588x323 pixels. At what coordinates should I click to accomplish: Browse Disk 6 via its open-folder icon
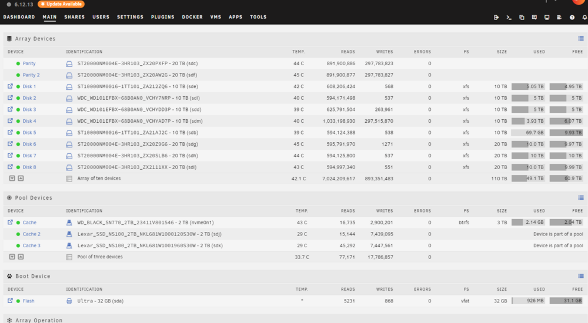point(10,144)
